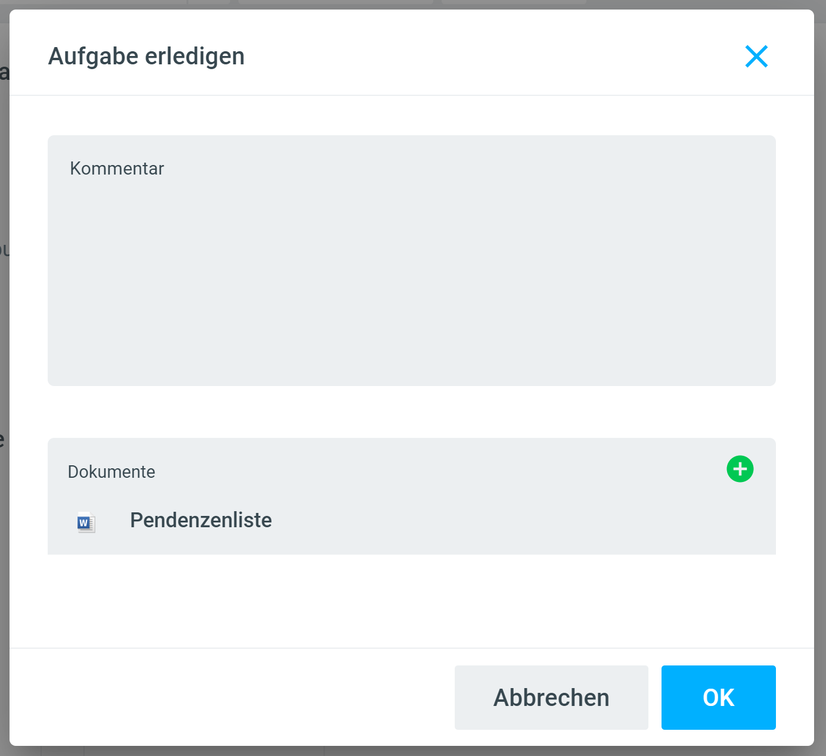
Task: Click the Kommentar field label
Action: pos(117,169)
